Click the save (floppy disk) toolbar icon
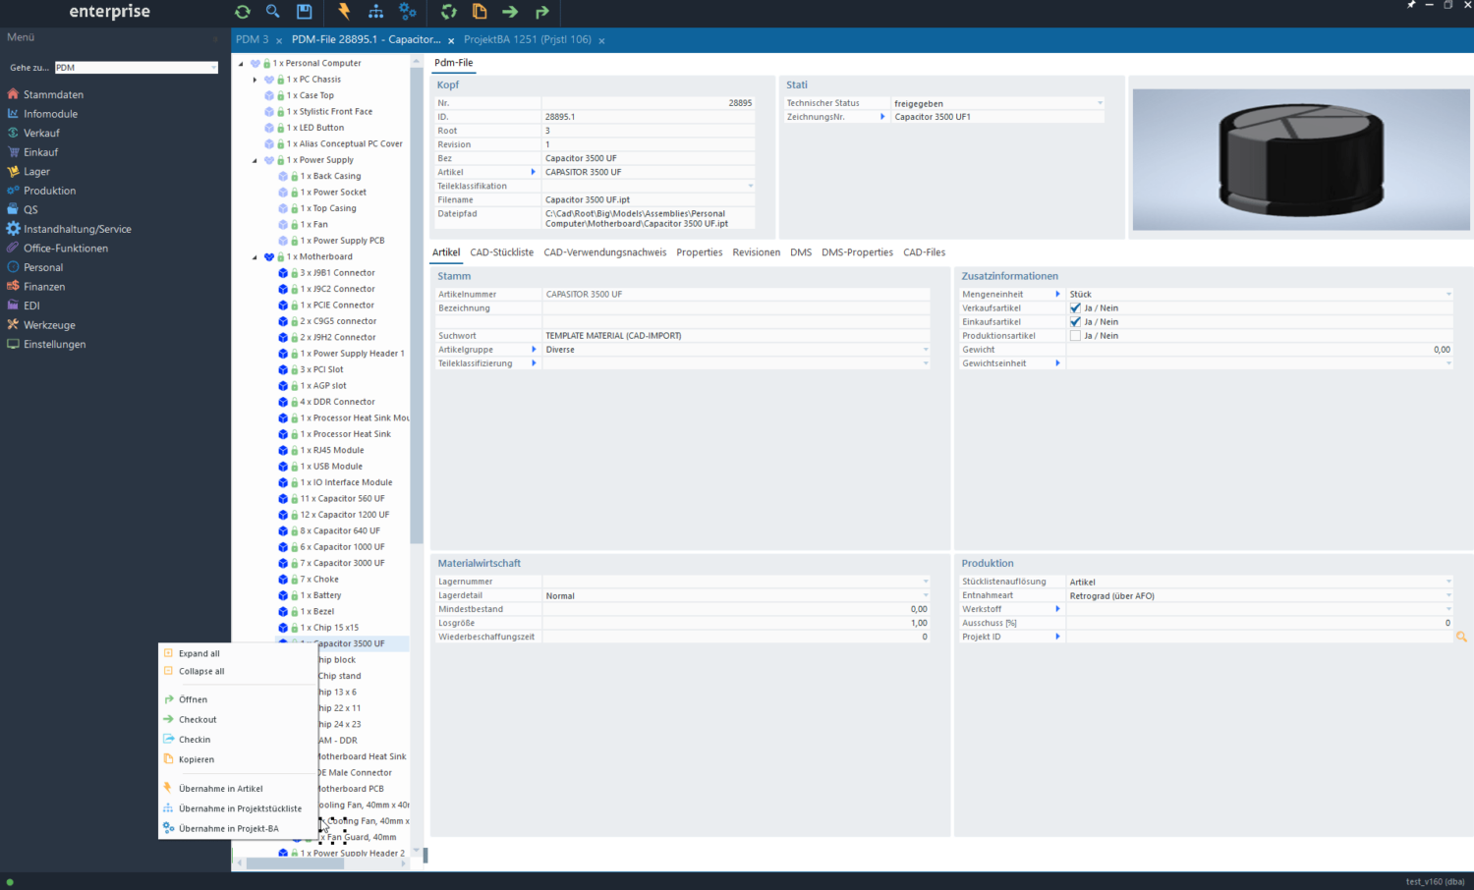 304,12
